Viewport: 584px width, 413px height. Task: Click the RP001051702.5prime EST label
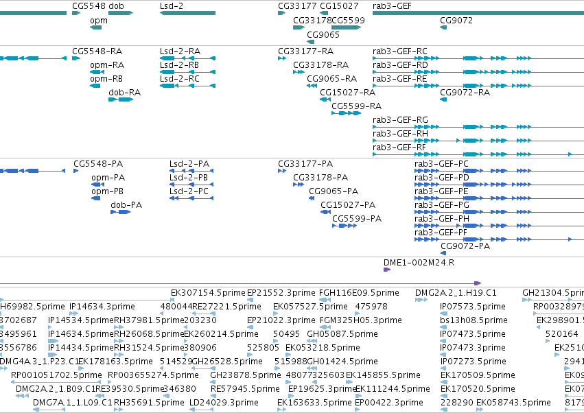coord(56,375)
